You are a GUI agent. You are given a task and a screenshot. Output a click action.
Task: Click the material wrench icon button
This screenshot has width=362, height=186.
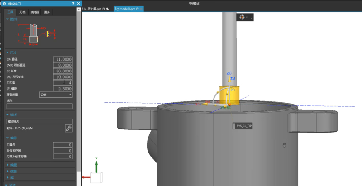(x=69, y=129)
